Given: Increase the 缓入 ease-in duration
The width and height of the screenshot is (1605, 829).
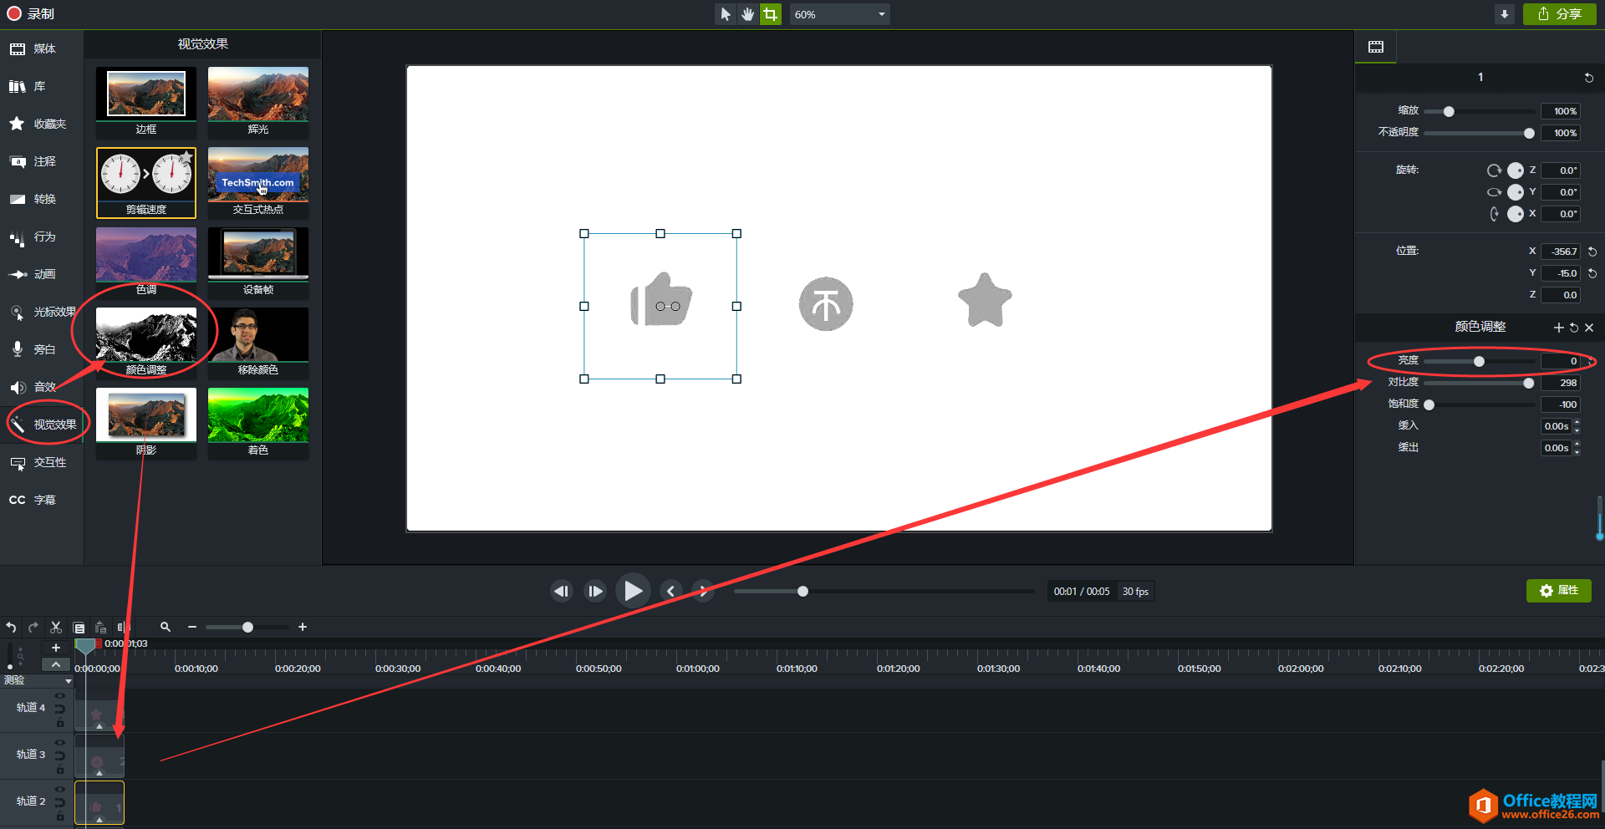Looking at the screenshot, I should click(1577, 422).
